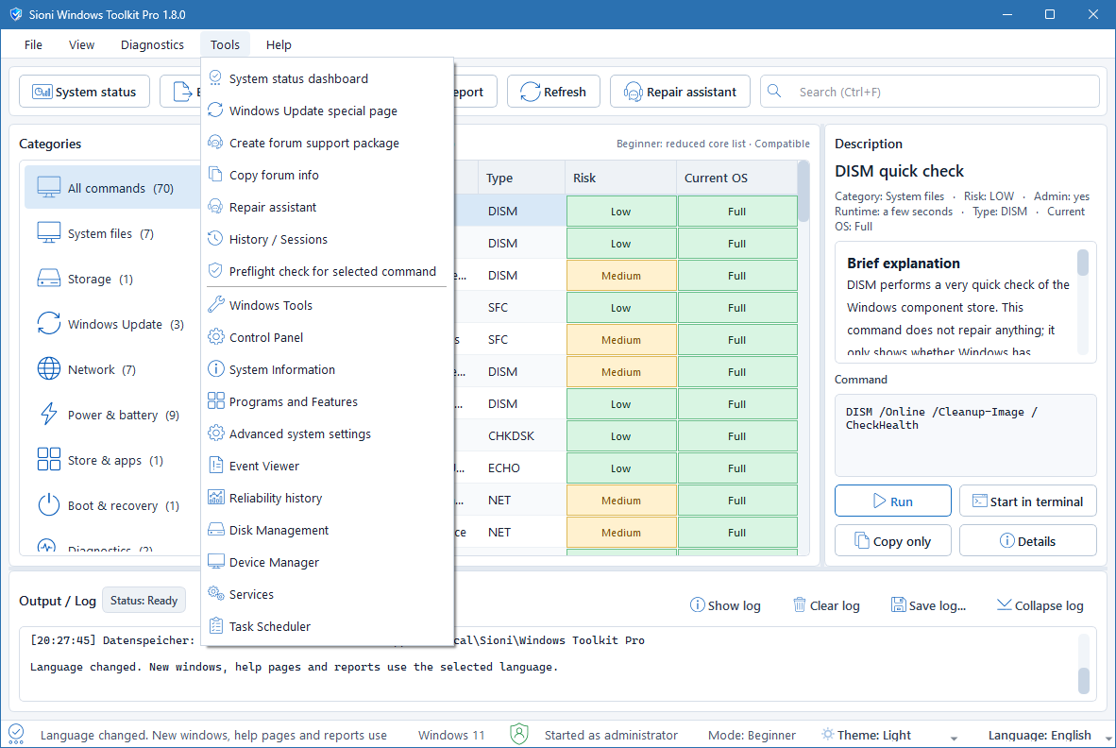Click the Advanced system settings gear icon
The height and width of the screenshot is (748, 1116).
pos(215,433)
